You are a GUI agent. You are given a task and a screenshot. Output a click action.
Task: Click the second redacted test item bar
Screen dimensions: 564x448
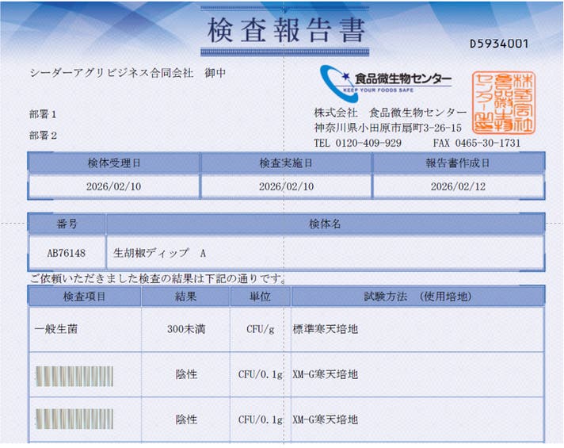point(74,418)
